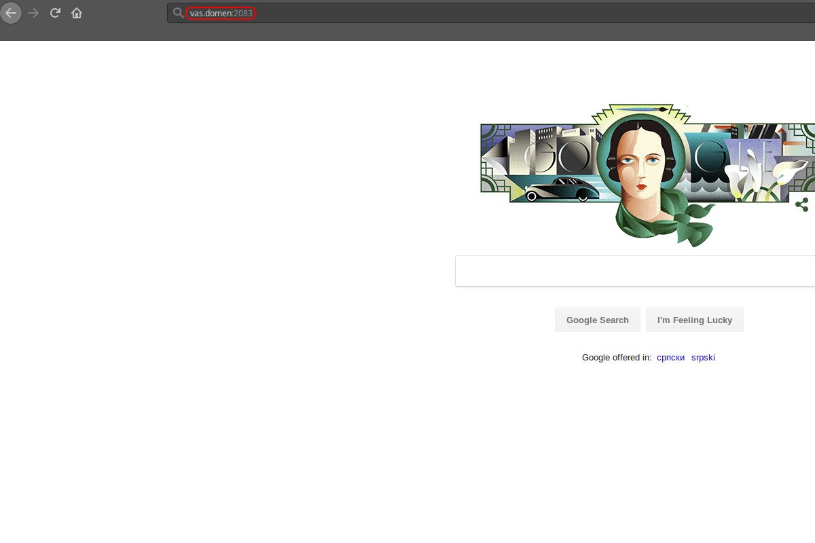
Task: Click the magnifier icon in the address bar
Action: 178,13
